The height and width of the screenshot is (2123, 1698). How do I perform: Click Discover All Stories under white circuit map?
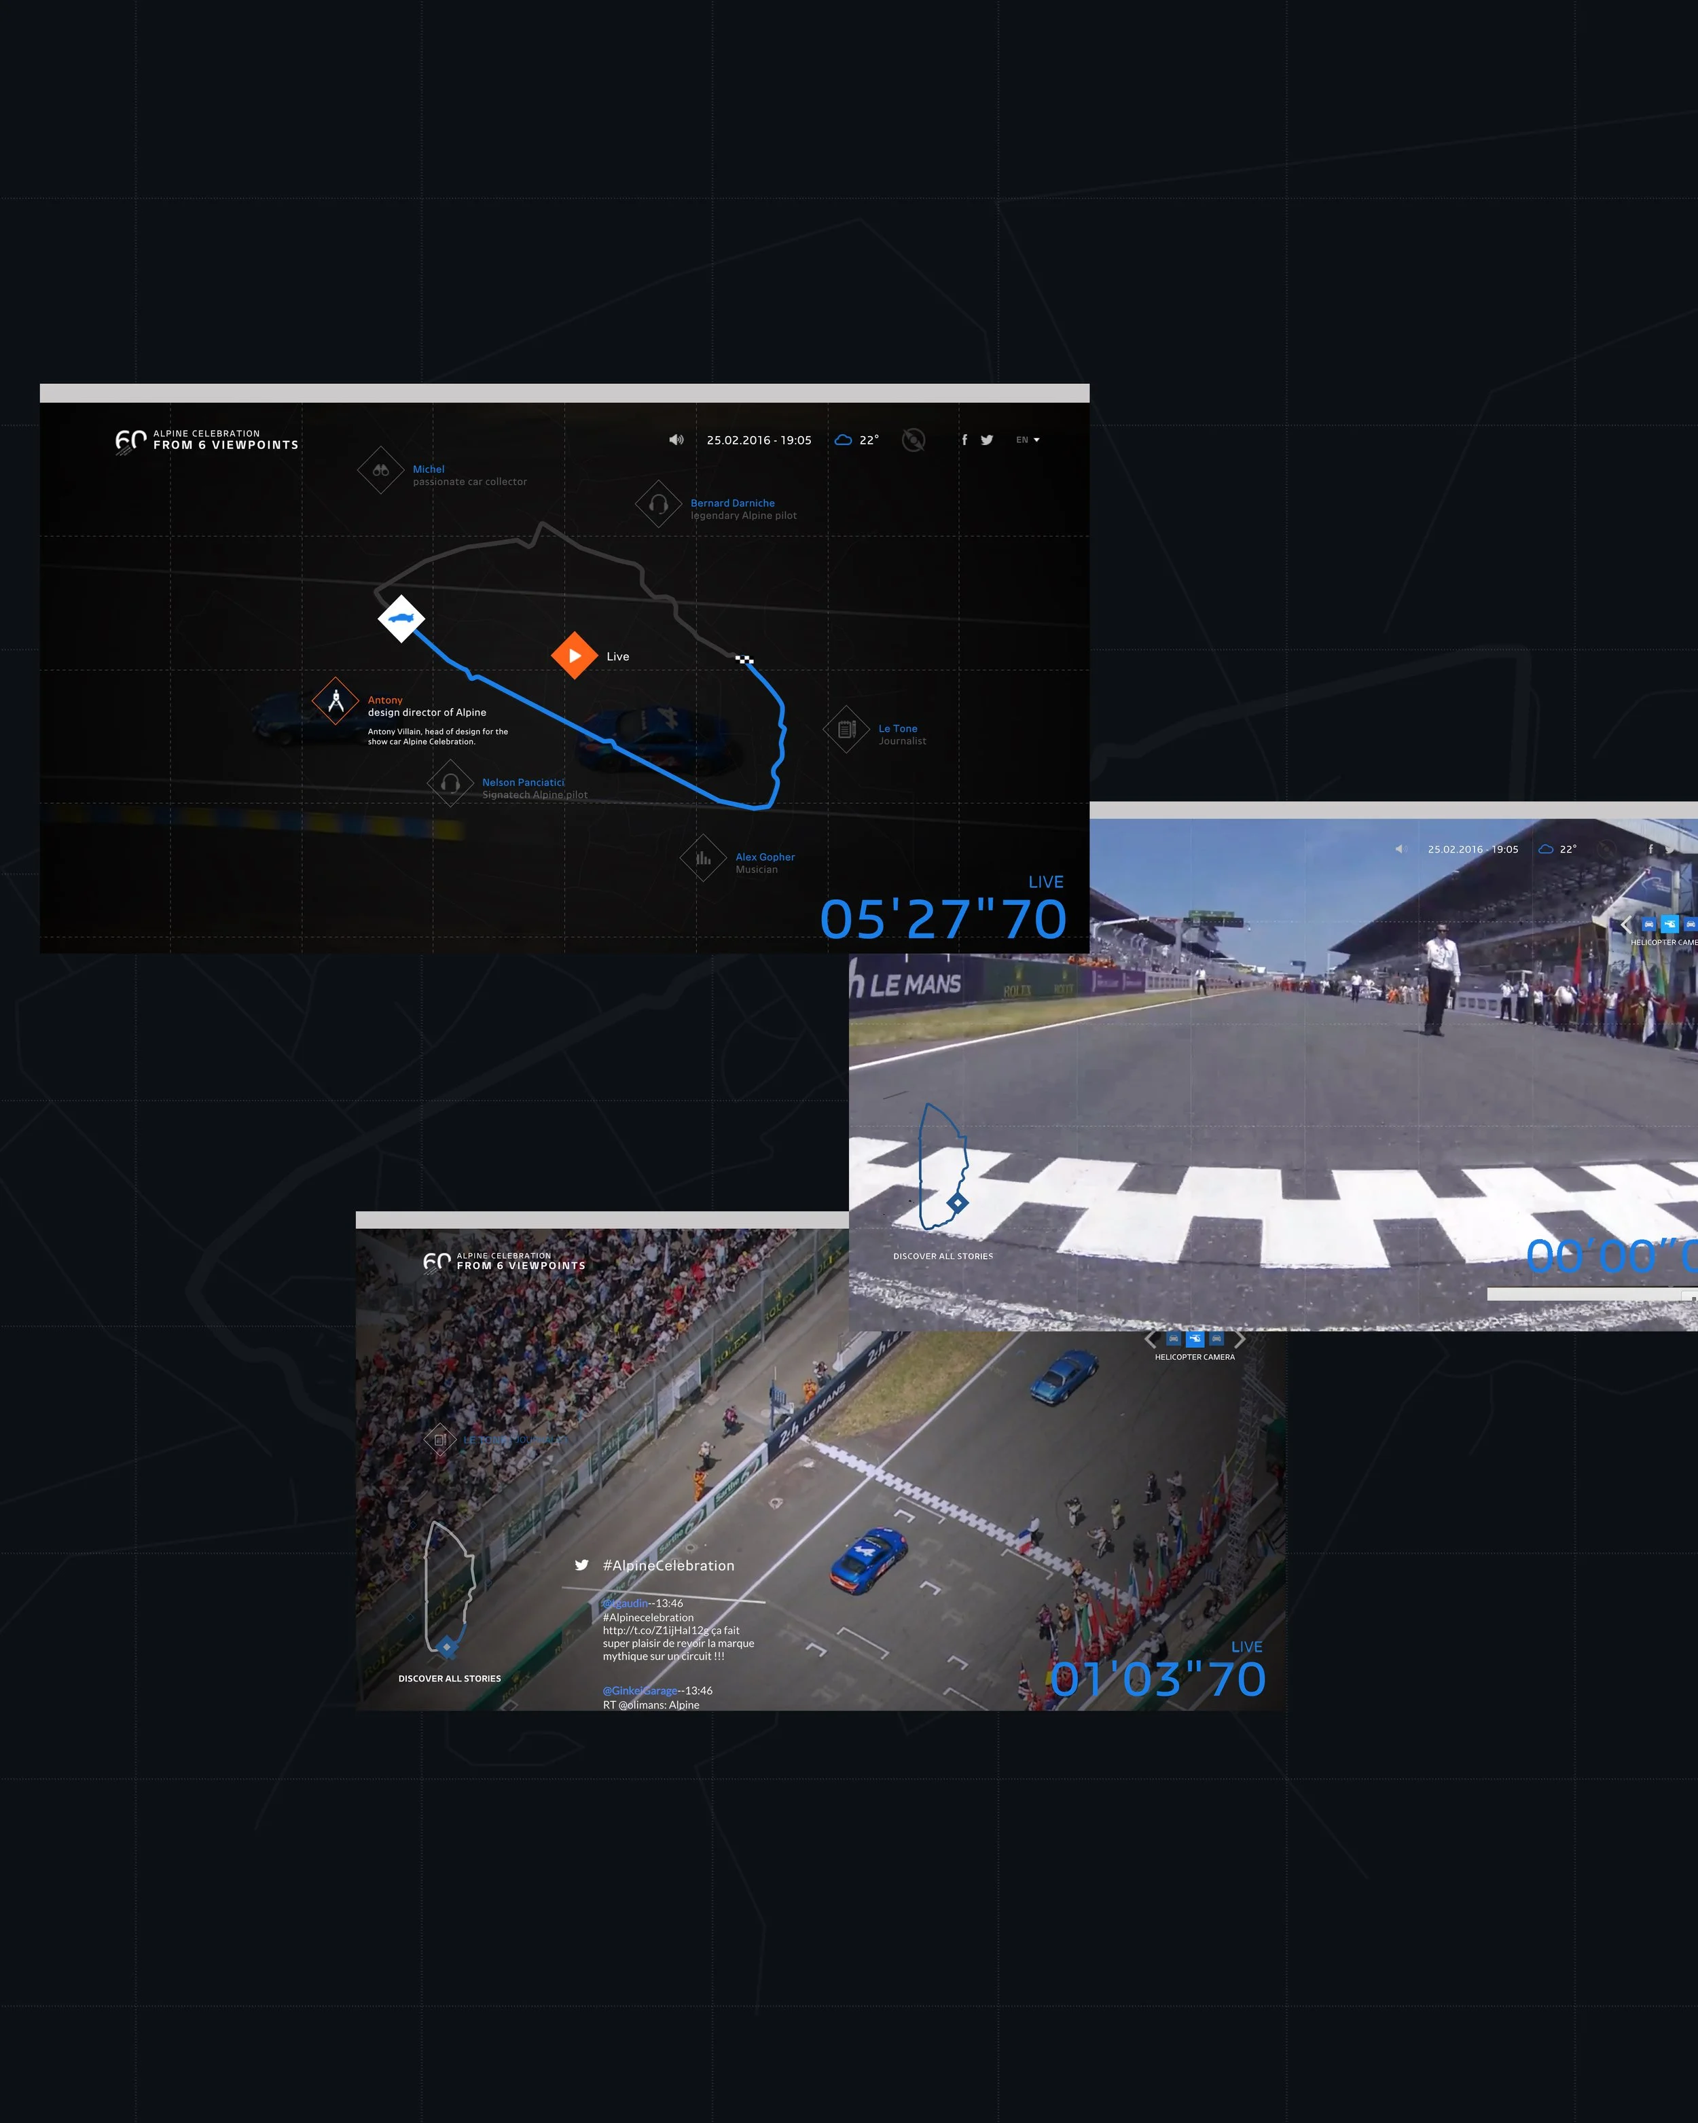[x=450, y=1679]
